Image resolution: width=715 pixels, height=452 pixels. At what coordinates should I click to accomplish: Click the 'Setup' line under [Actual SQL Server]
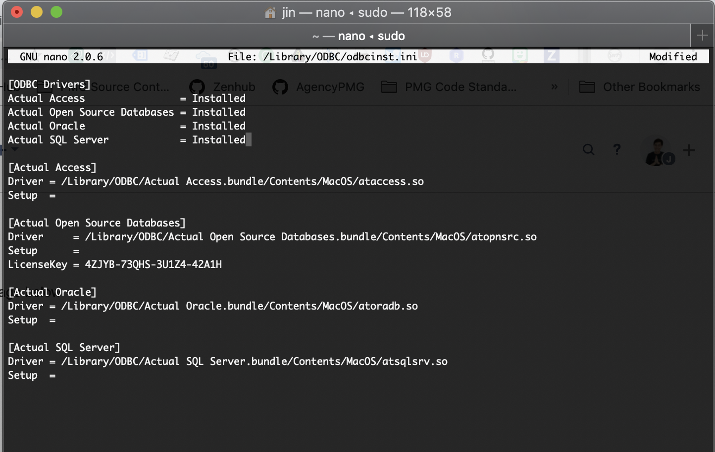coord(32,375)
